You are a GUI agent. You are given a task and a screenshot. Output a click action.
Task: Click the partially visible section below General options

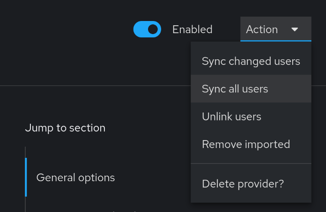(94, 209)
